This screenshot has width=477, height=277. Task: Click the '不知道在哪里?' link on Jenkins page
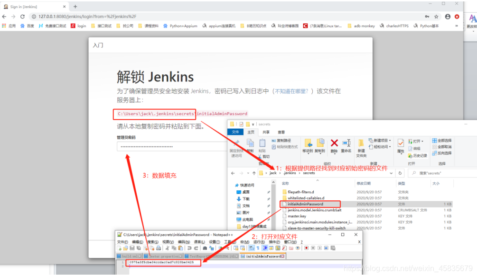pos(291,91)
